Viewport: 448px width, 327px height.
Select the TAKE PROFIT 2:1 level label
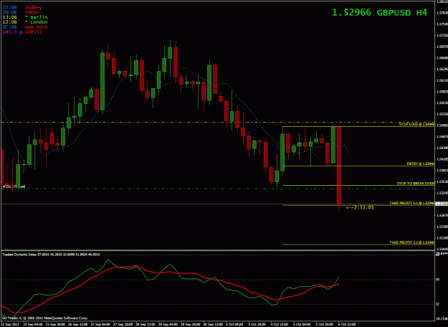coord(412,242)
